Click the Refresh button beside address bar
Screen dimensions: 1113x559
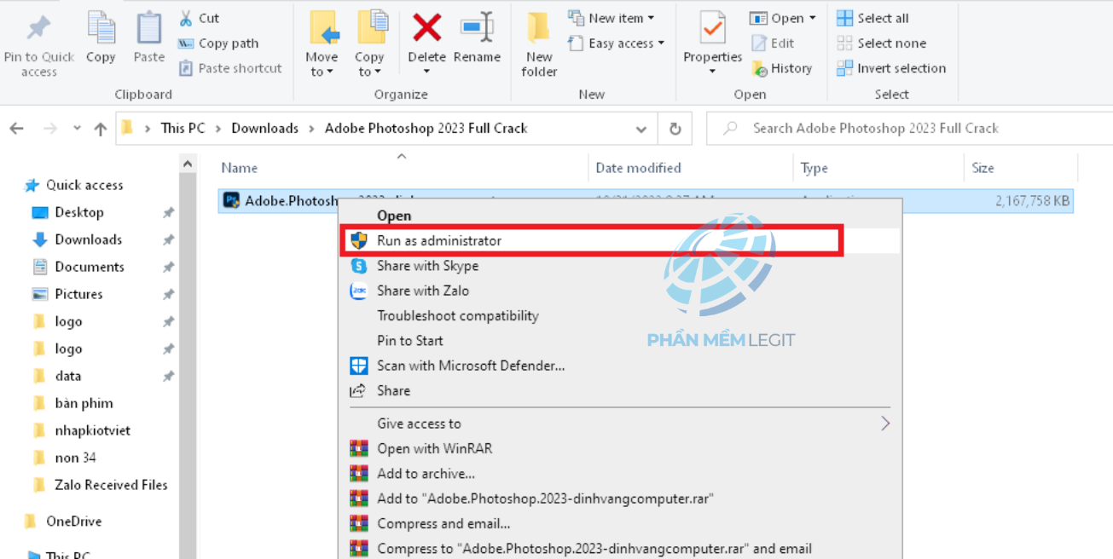point(675,129)
